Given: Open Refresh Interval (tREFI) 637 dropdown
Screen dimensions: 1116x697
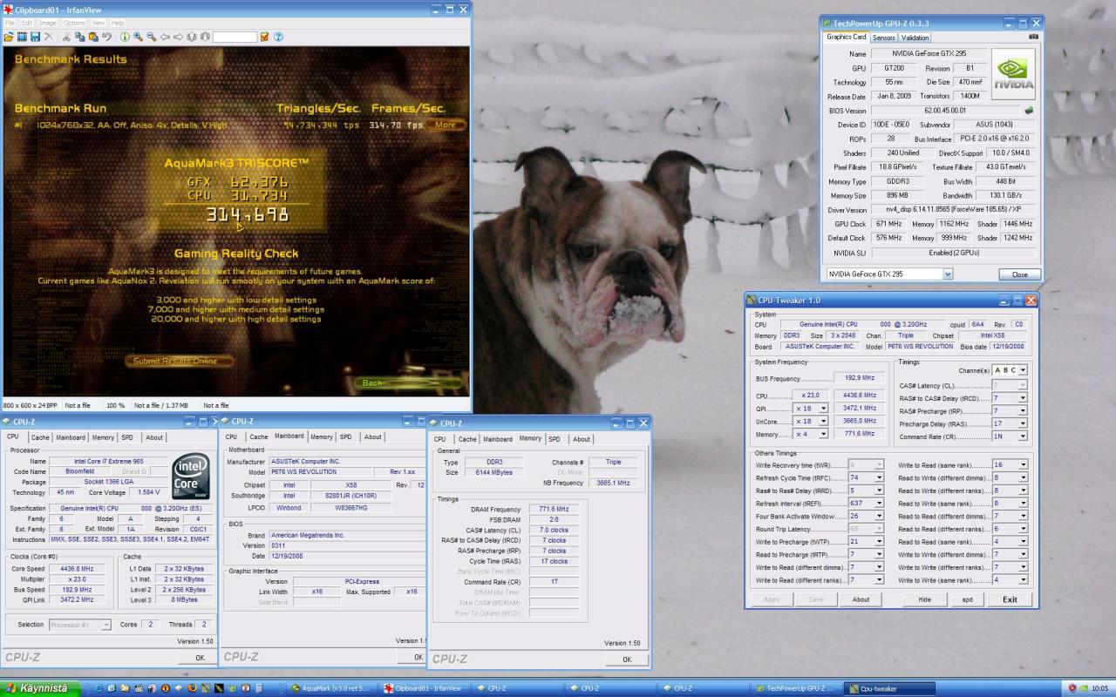Looking at the screenshot, I should point(866,503).
